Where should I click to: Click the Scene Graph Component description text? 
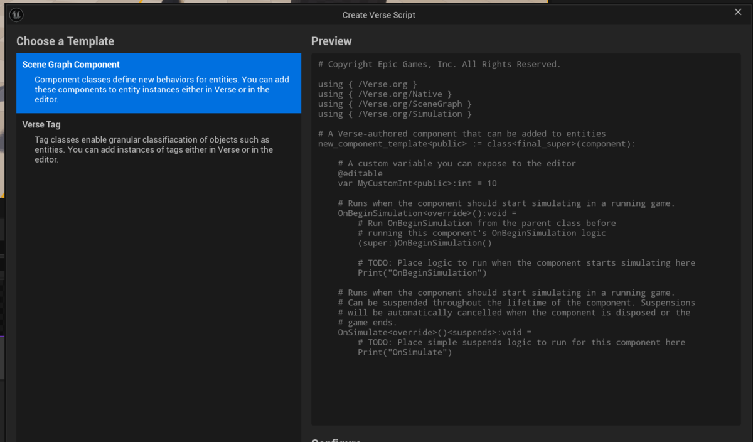pos(162,90)
